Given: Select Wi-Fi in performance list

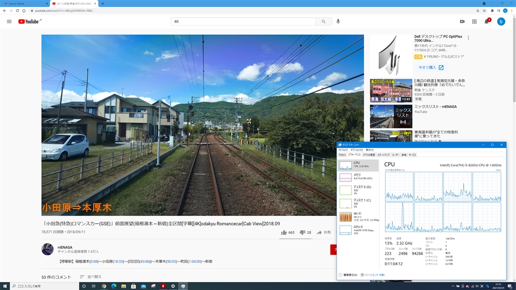Looking at the screenshot, I should click(x=358, y=216).
